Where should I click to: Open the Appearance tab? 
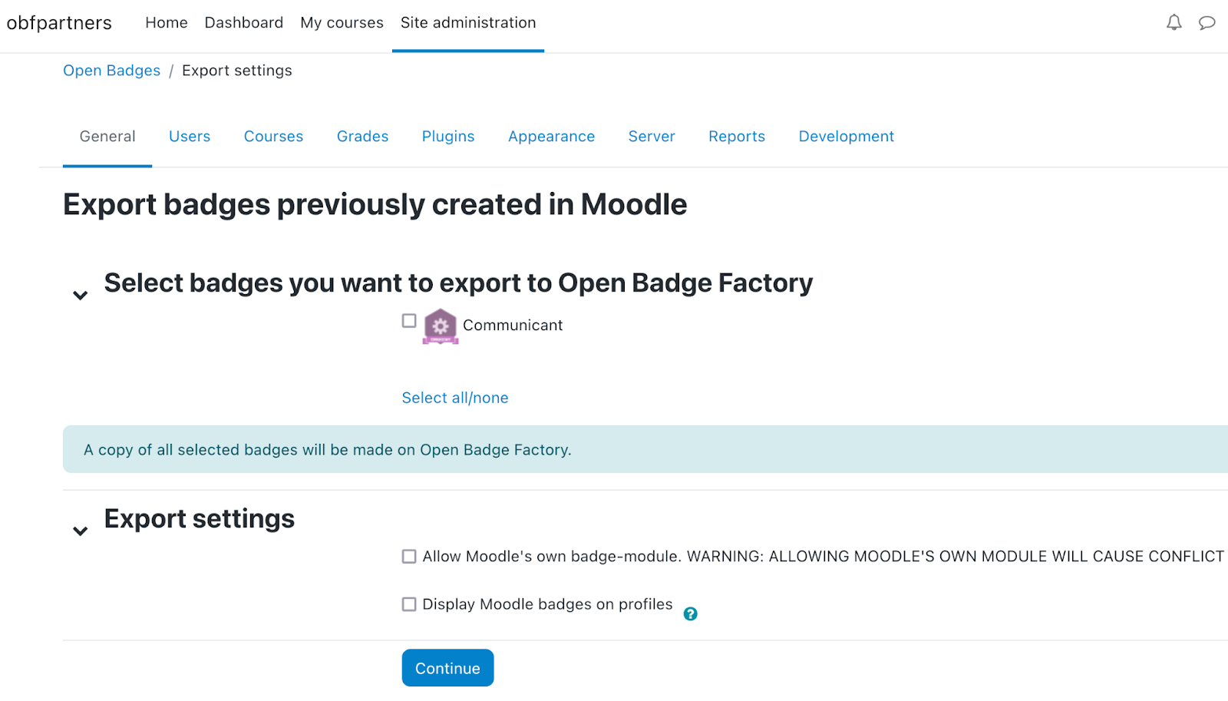point(551,137)
